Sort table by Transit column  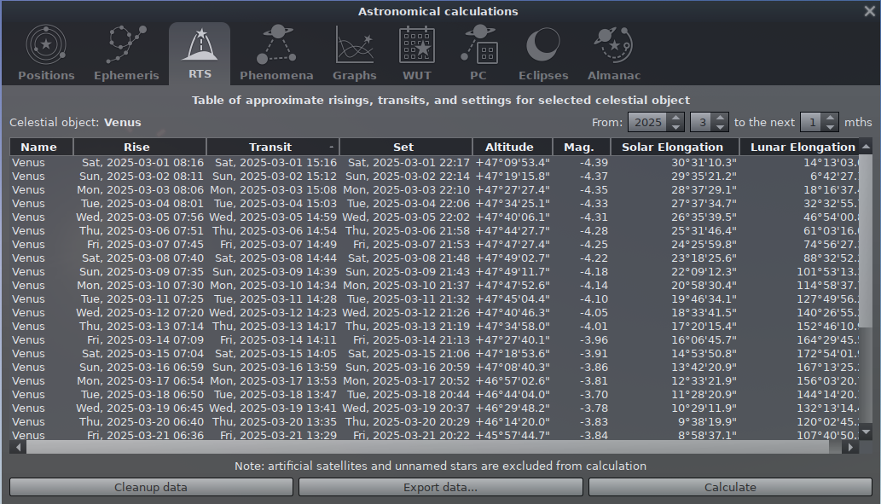click(271, 147)
